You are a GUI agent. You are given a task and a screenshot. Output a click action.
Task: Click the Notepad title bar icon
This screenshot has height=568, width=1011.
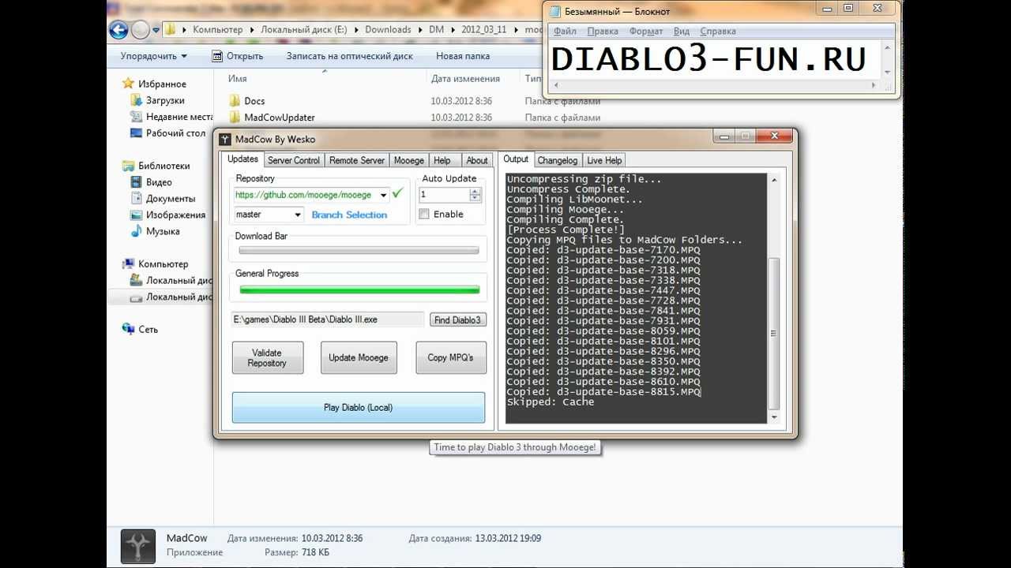(555, 11)
